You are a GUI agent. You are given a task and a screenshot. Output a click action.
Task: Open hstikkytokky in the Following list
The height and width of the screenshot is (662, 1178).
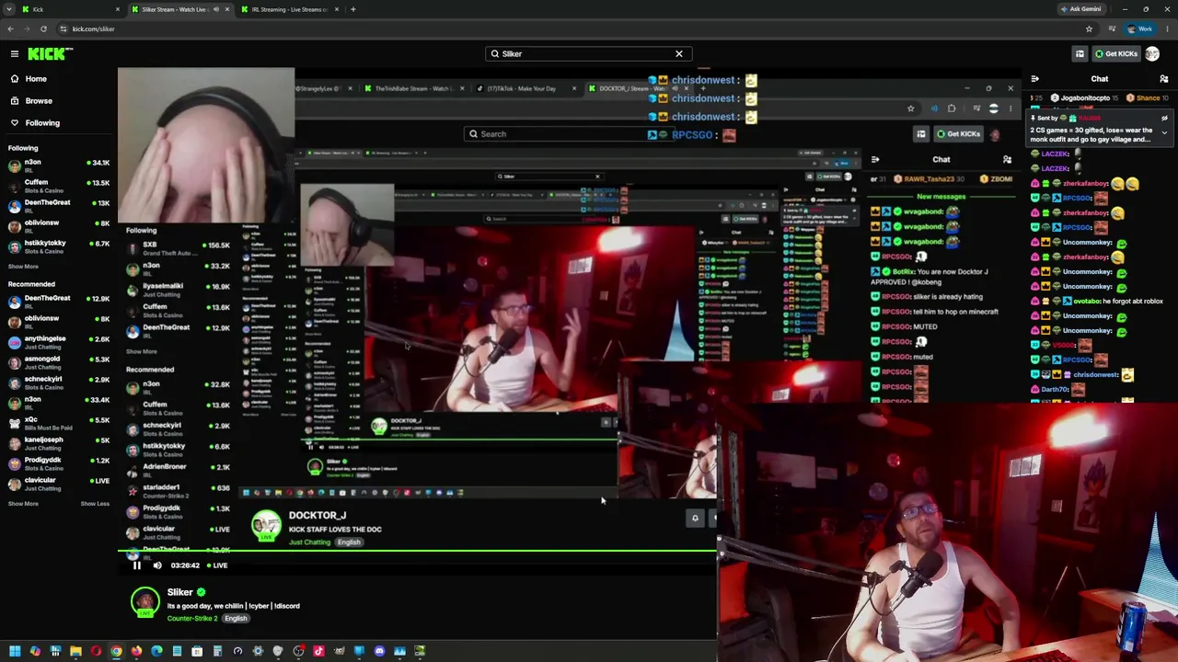click(58, 246)
